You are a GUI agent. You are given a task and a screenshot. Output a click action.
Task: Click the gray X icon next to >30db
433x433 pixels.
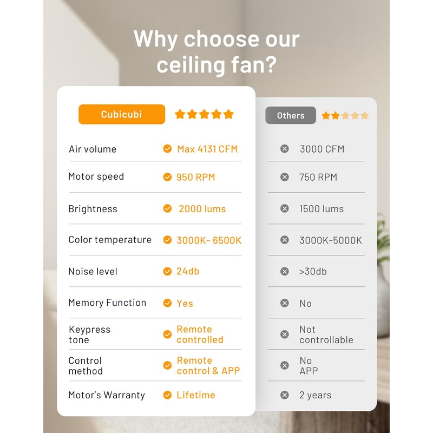(285, 271)
